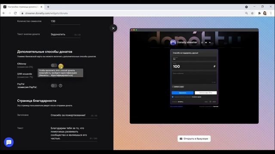This screenshot has height=154, width=275.
Task: Click the Donatty streamer avatar in the preview
Action: [173, 42]
